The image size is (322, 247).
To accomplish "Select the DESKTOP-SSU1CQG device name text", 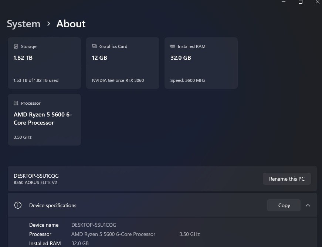I will [x=36, y=176].
